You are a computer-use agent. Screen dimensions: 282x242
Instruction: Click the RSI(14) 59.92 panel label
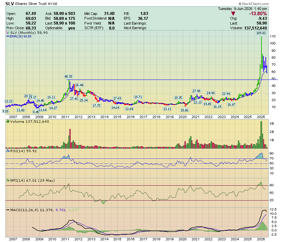click(23, 151)
